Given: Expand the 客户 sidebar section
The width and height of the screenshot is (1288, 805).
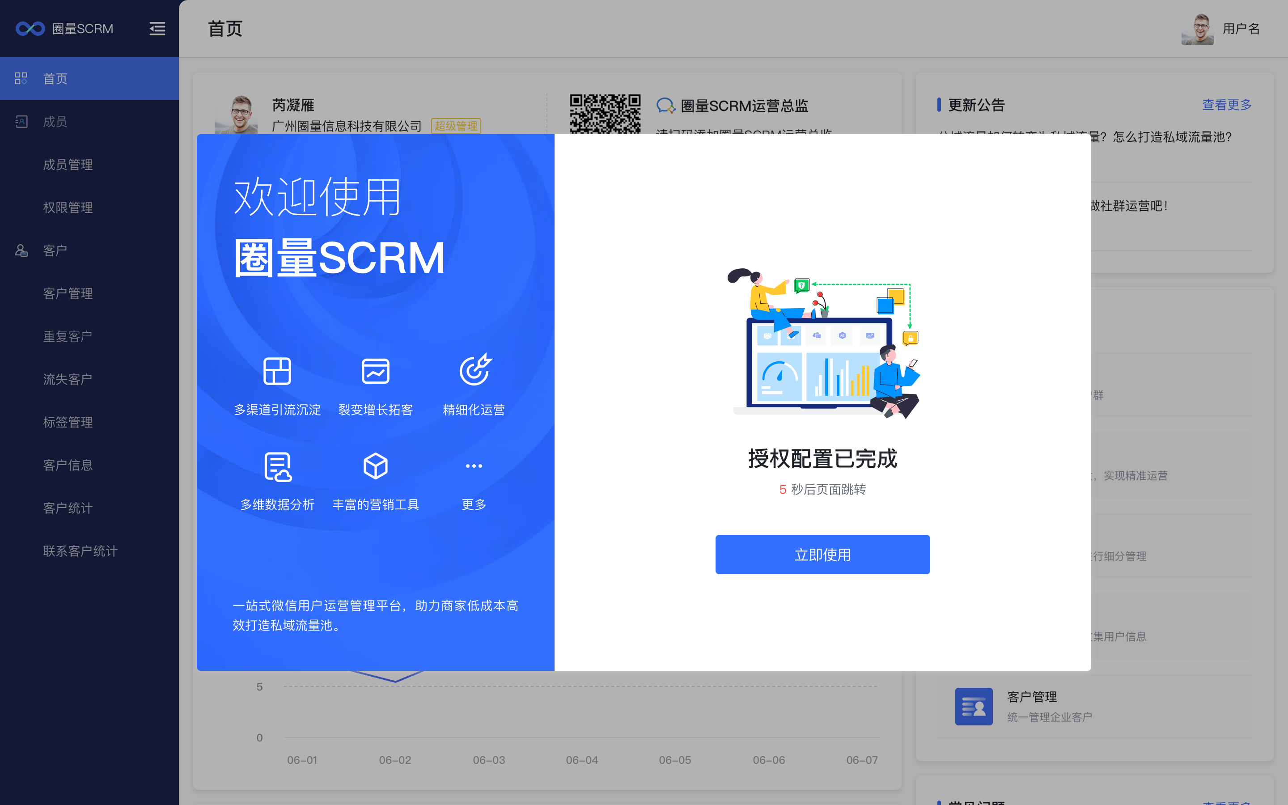Looking at the screenshot, I should (55, 250).
